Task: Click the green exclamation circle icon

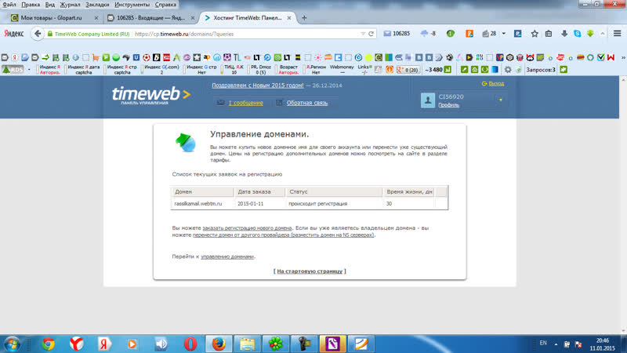Action: [450, 34]
